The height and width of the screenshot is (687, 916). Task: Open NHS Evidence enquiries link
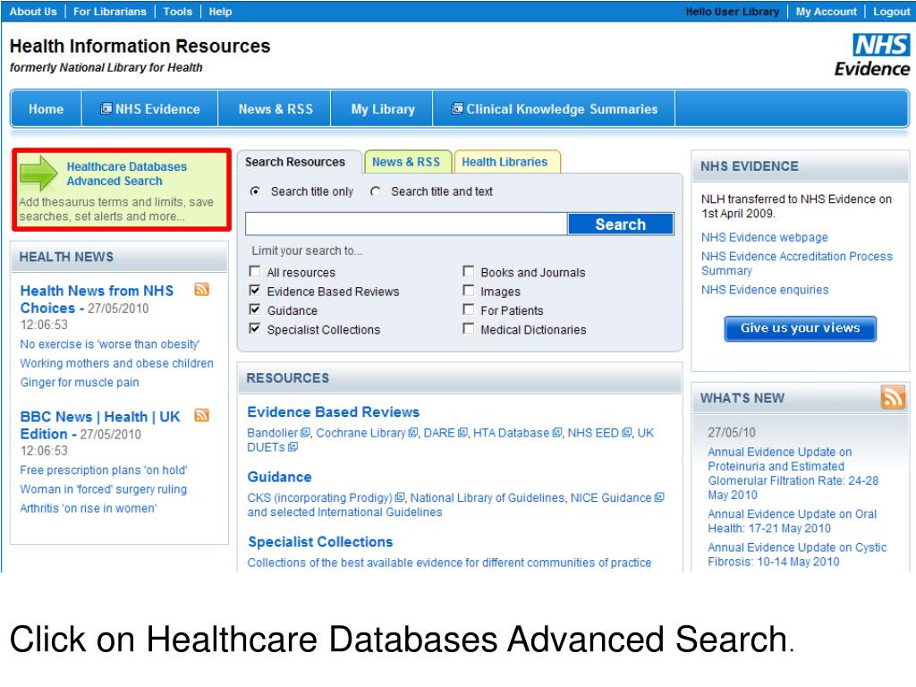765,290
